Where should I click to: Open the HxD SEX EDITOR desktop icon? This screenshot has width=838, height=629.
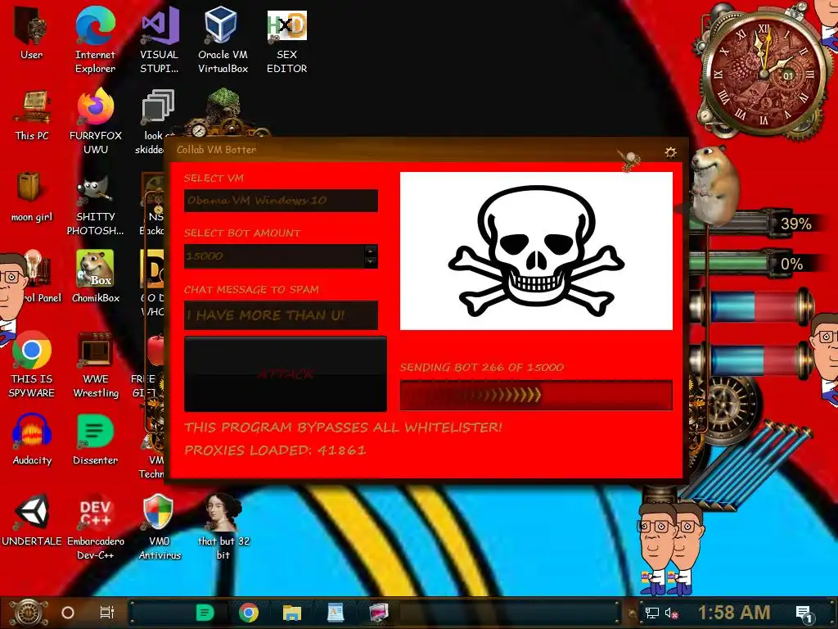tap(287, 40)
